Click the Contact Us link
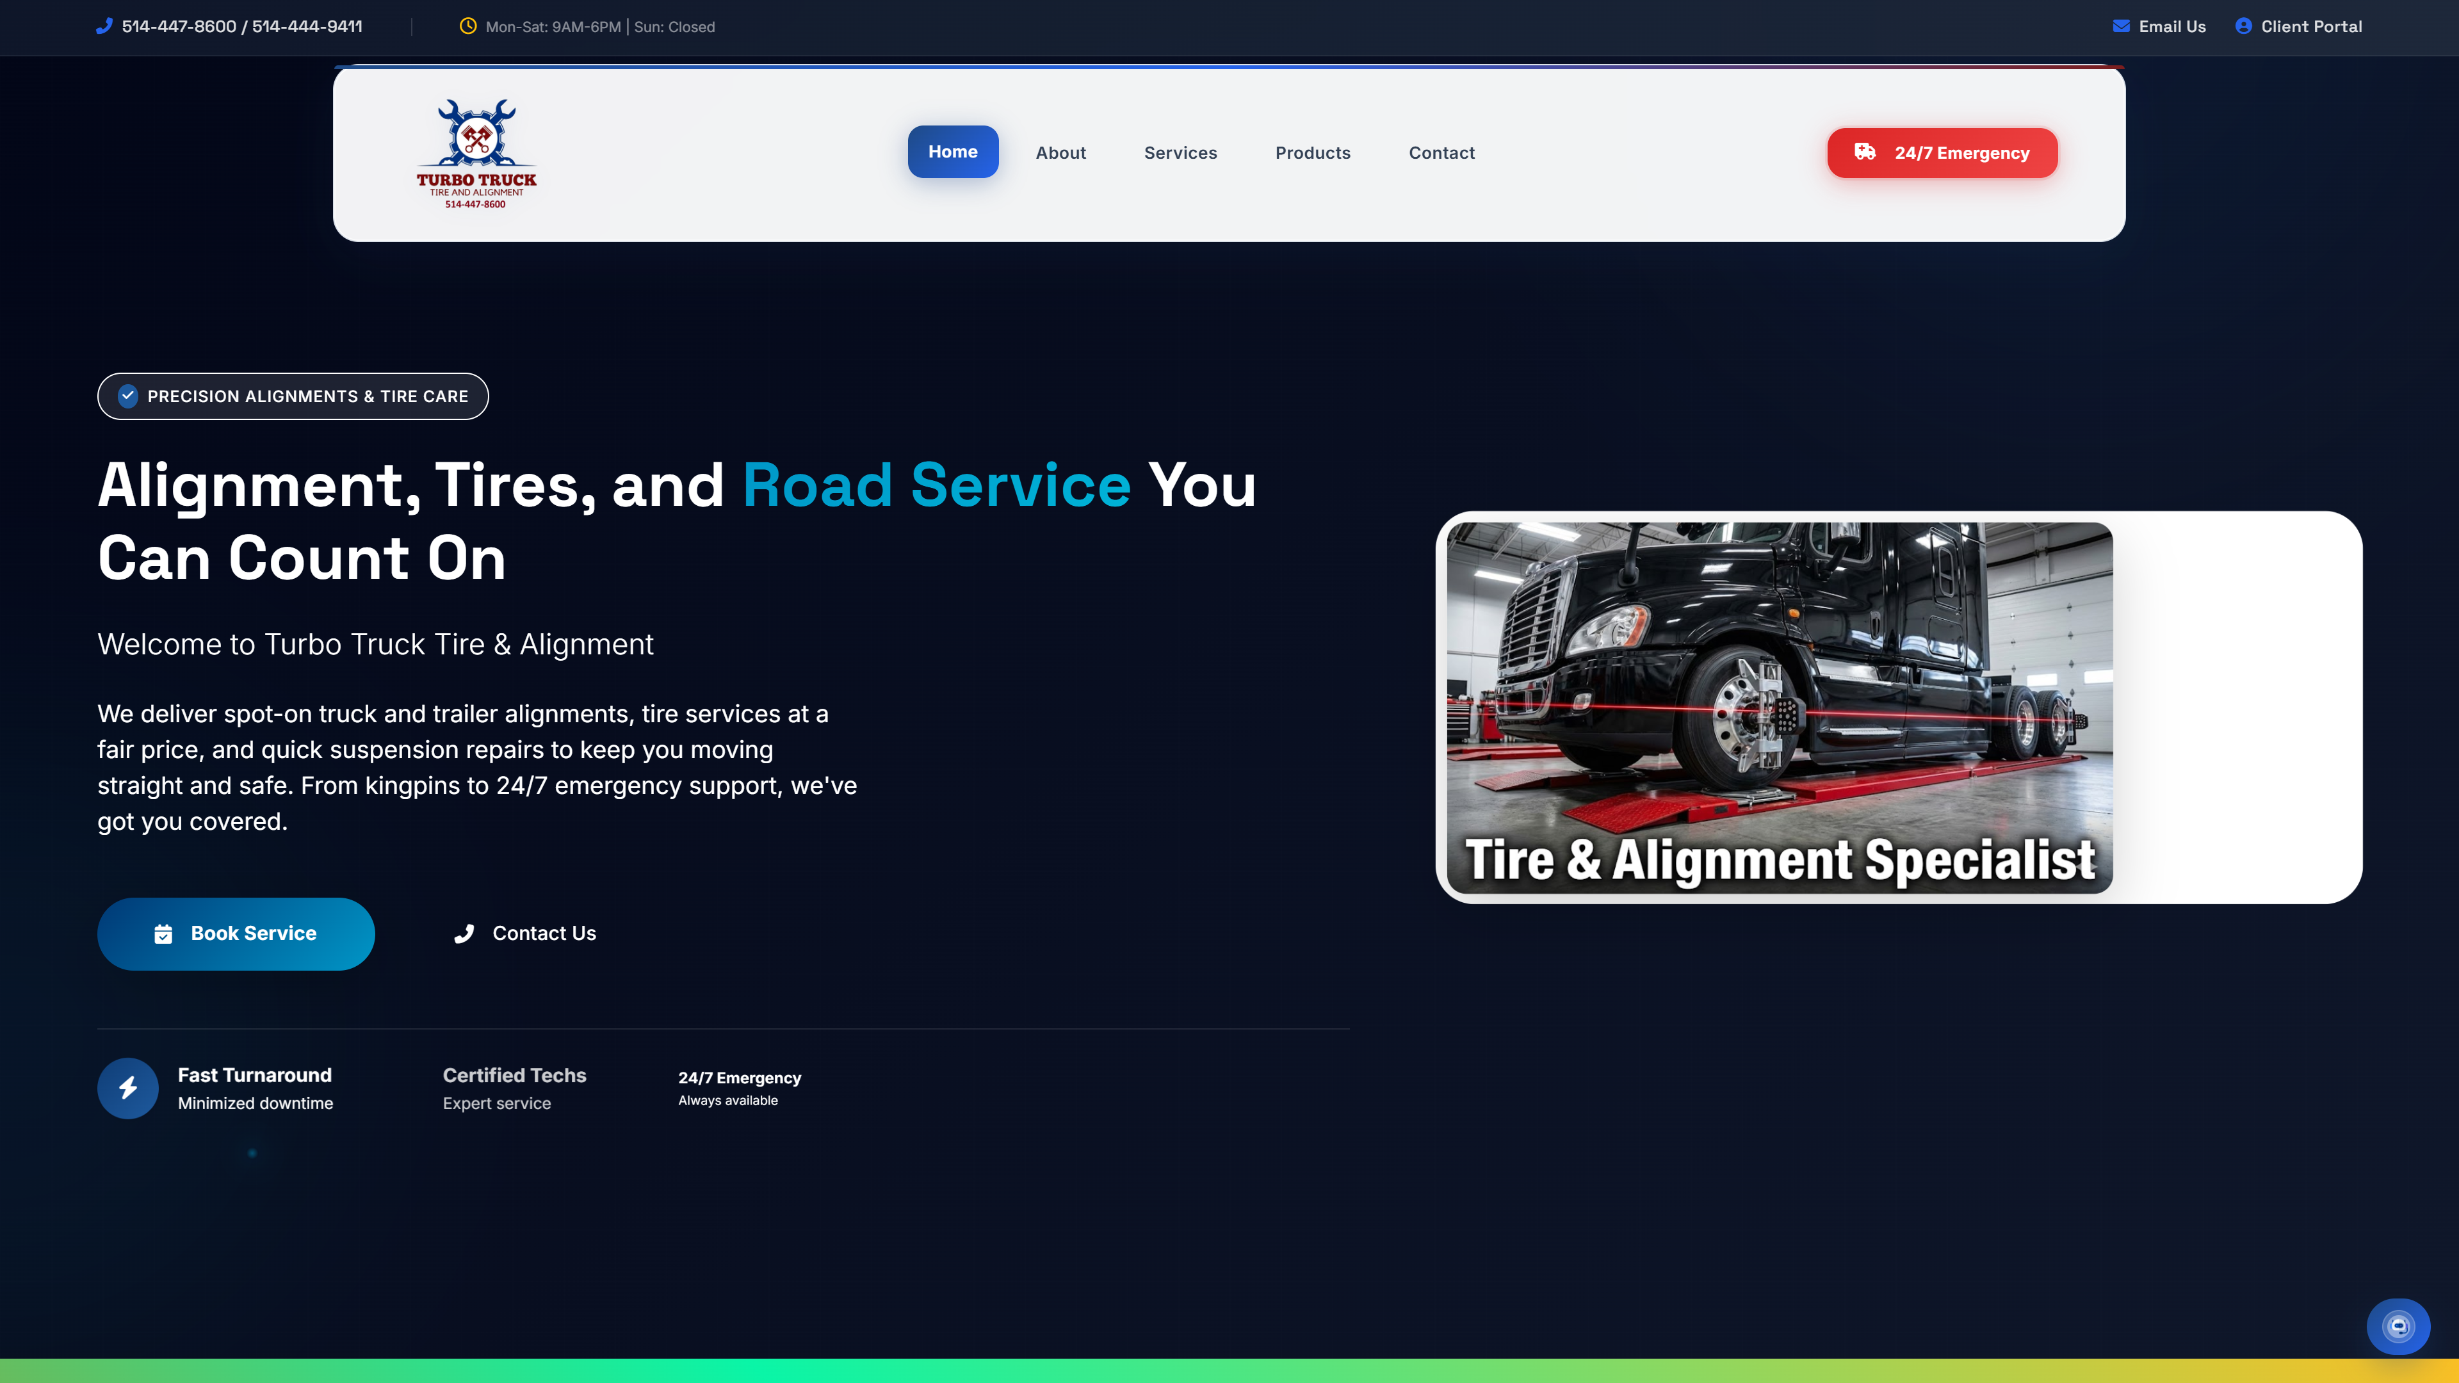Image resolution: width=2459 pixels, height=1383 pixels. click(543, 934)
